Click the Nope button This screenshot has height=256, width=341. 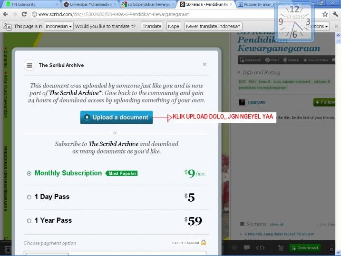click(174, 26)
